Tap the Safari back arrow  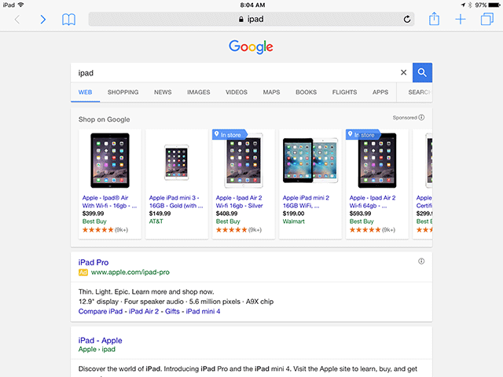point(17,19)
